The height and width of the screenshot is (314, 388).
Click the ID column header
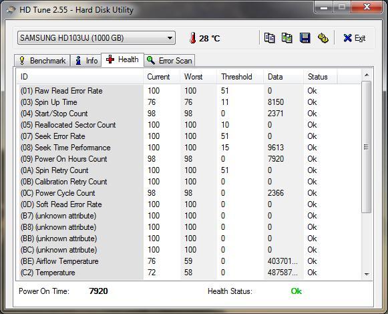tap(80, 77)
